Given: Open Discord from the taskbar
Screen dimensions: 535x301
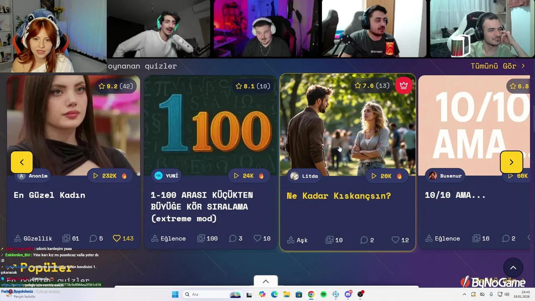Looking at the screenshot, I should 348,294.
